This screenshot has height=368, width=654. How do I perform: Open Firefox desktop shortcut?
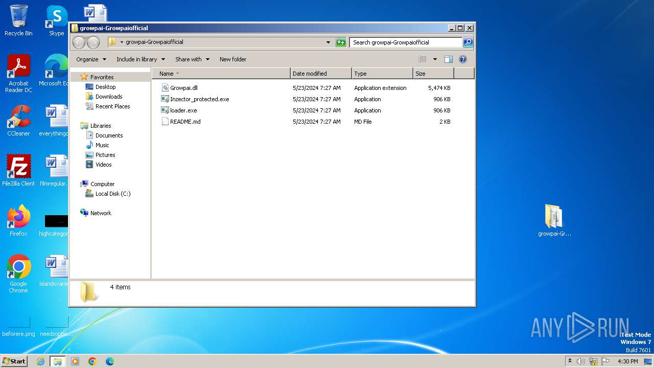click(x=18, y=220)
